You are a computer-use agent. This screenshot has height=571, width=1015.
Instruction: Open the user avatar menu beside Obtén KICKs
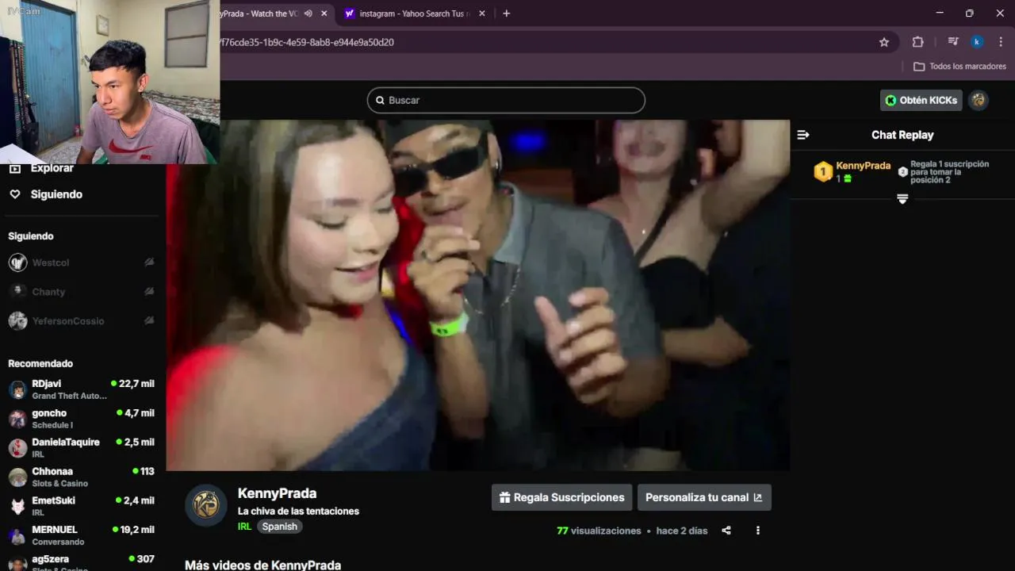click(x=979, y=100)
